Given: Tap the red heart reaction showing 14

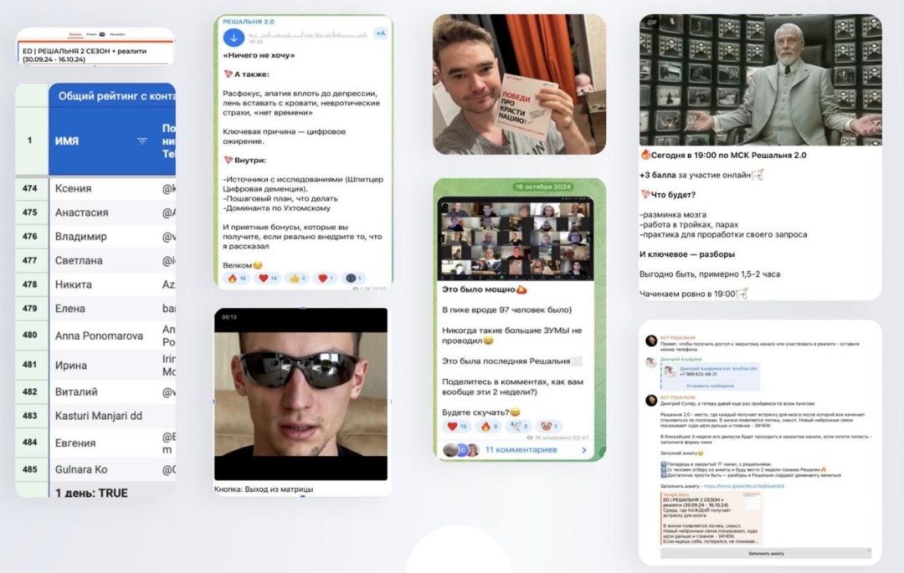Looking at the screenshot, I should (x=268, y=279).
